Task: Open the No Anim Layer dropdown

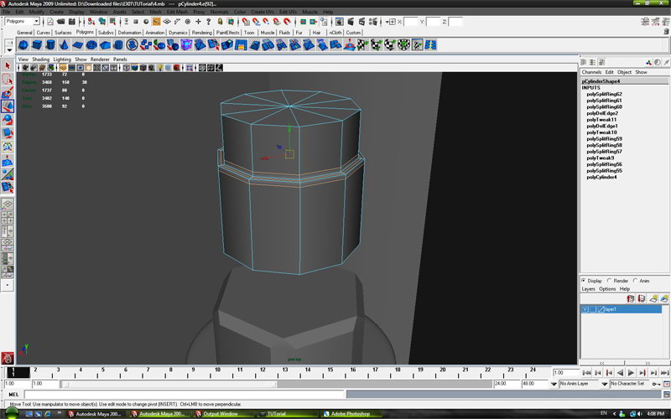Action: coord(580,384)
